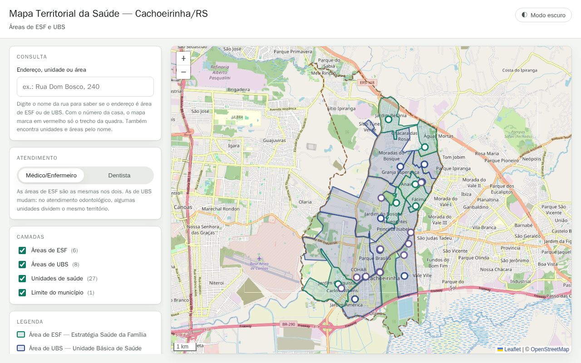This screenshot has width=581, height=363.
Task: Select the Médico/Enfermeiro attendance option
Action: pyautogui.click(x=51, y=176)
